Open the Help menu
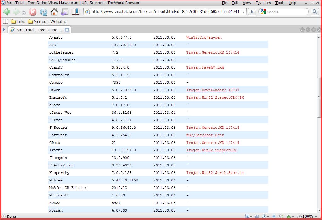The image size is (322, 220). point(292,3)
